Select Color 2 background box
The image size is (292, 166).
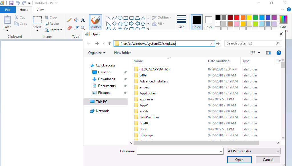click(208, 22)
